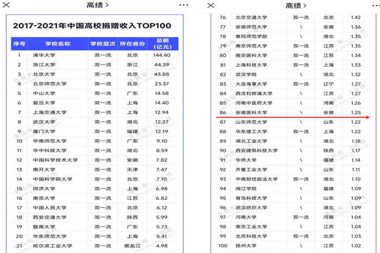380x253 pixels.
Task: Click 南京医科大学 in row 80
Action: 251,55
